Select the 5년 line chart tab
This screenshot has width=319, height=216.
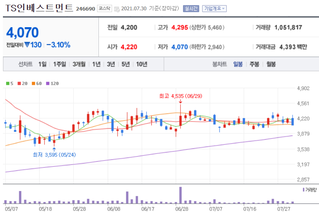[126, 64]
